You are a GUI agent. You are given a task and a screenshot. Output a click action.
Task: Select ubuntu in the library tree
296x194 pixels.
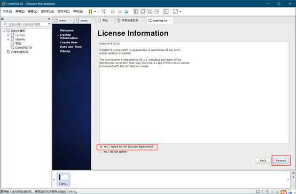point(18,40)
